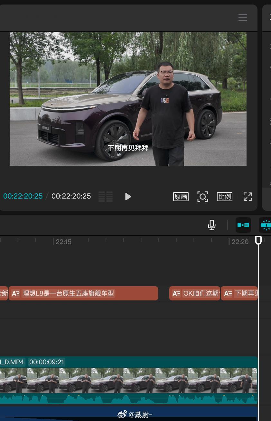Select the 下期再见 subtitle clip
Image resolution: width=271 pixels, height=421 pixels.
tap(239, 293)
